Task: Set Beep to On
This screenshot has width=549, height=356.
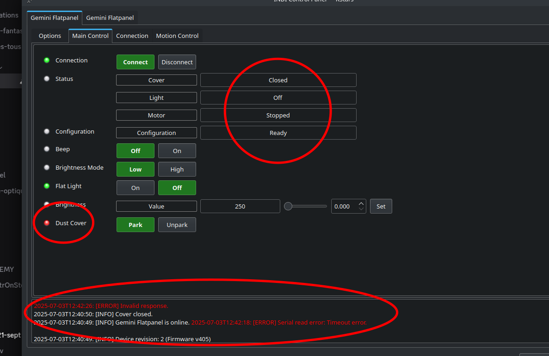Action: click(177, 151)
